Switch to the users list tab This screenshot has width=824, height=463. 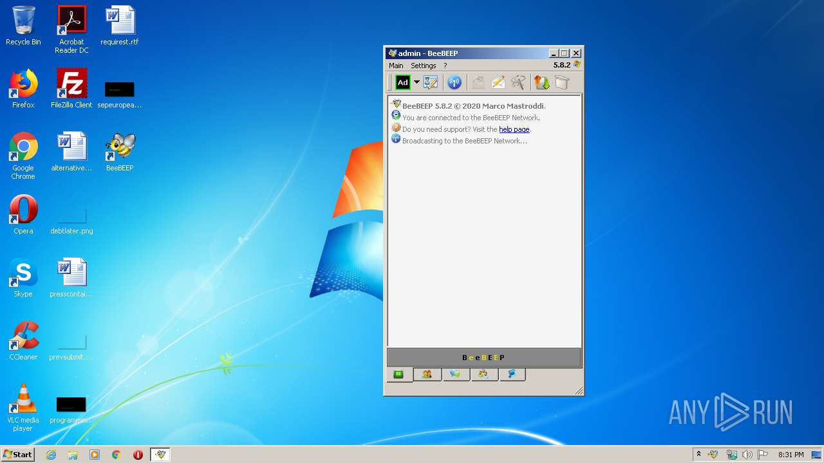tap(427, 374)
